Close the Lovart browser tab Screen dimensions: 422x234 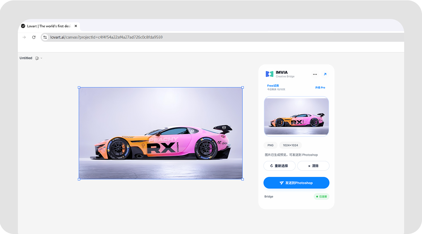click(76, 26)
